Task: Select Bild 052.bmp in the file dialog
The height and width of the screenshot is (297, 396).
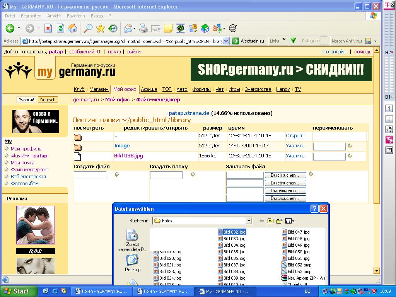Action: (x=297, y=265)
